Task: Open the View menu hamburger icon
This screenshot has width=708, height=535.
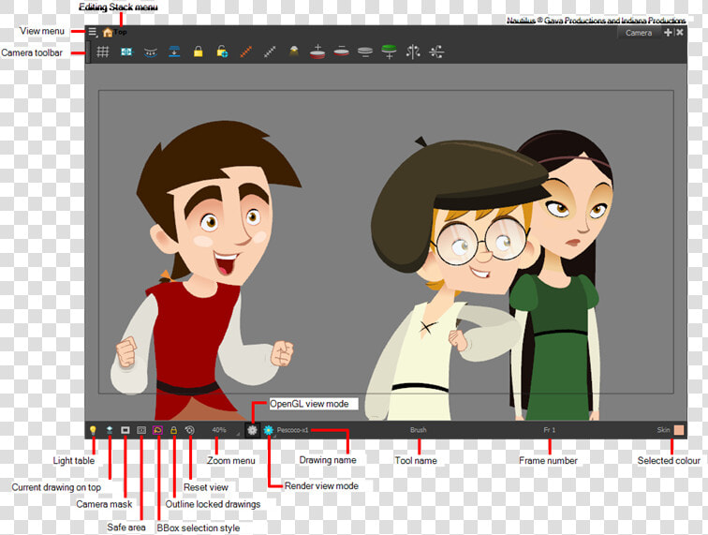Action: [x=93, y=32]
